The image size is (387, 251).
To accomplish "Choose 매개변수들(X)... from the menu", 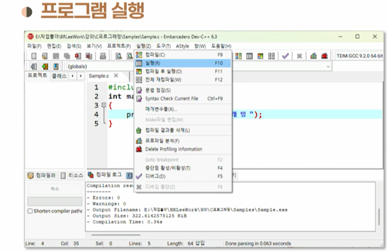I will tap(183, 109).
